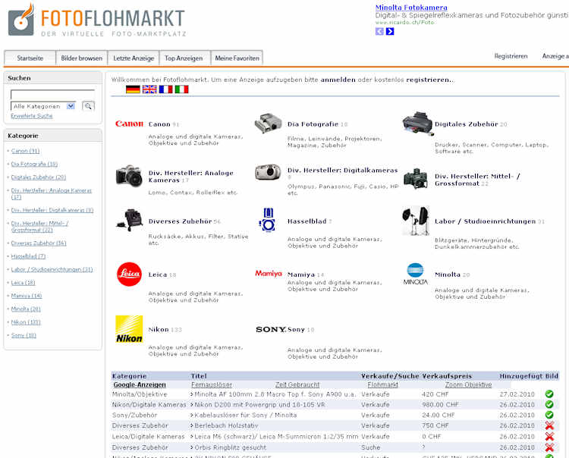Click the yellow Nikon logo

click(129, 329)
